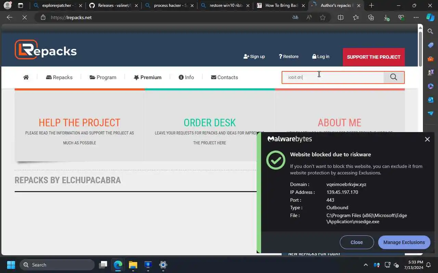Viewport: 438px width, 273px height.
Task: Open the Favorites list
Action: point(356,17)
